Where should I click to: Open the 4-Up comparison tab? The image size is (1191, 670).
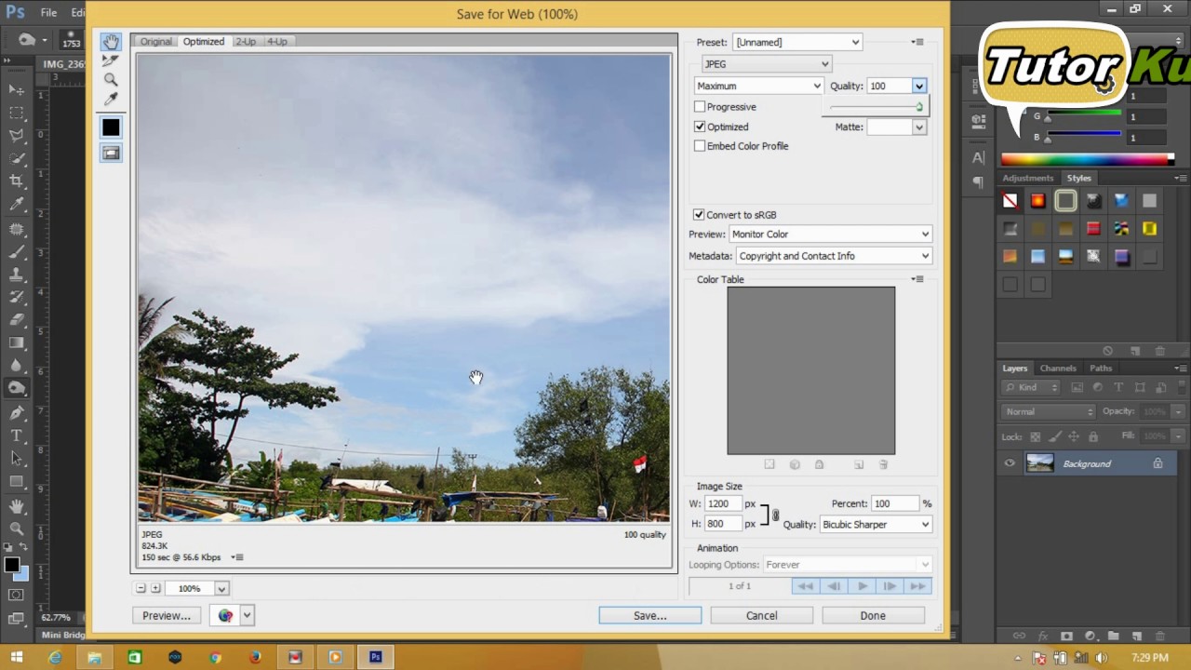click(x=277, y=41)
